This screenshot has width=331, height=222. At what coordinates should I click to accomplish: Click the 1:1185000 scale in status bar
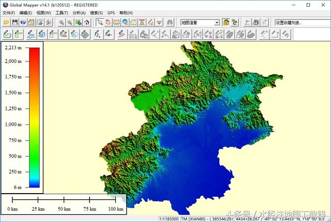pos(169,219)
